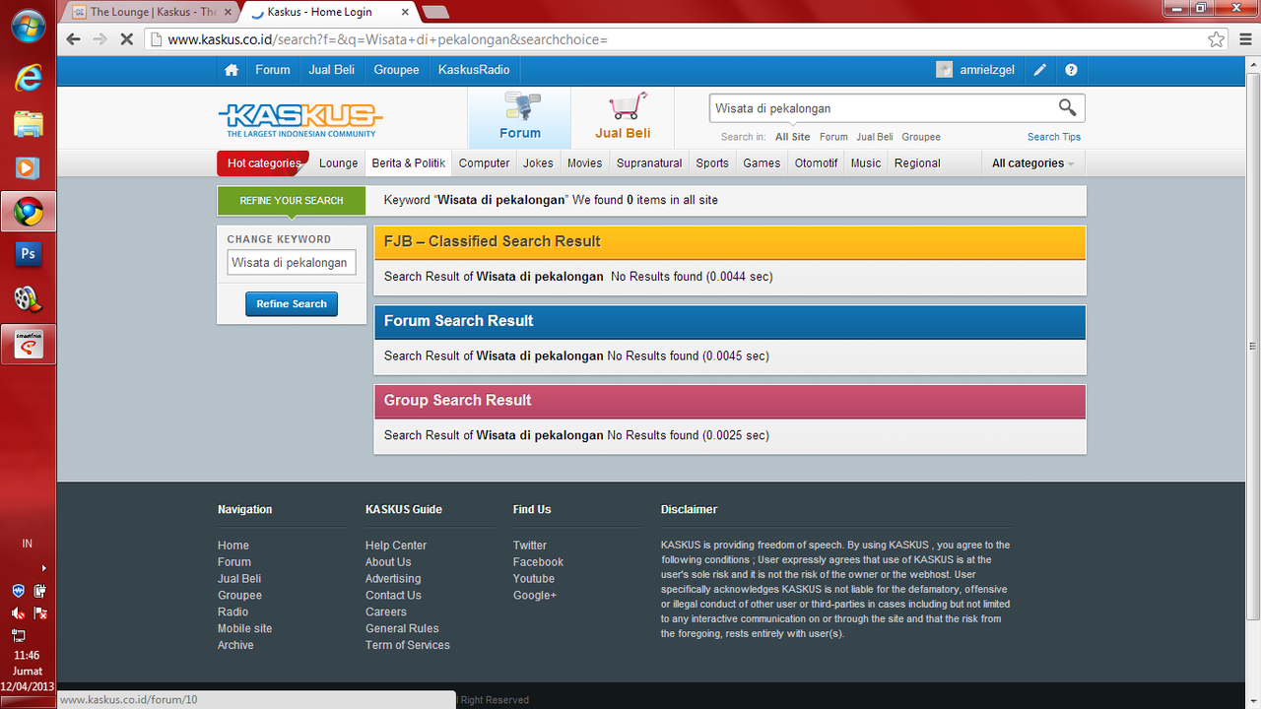Click browser forward arrow
1261x709 pixels.
click(x=100, y=39)
